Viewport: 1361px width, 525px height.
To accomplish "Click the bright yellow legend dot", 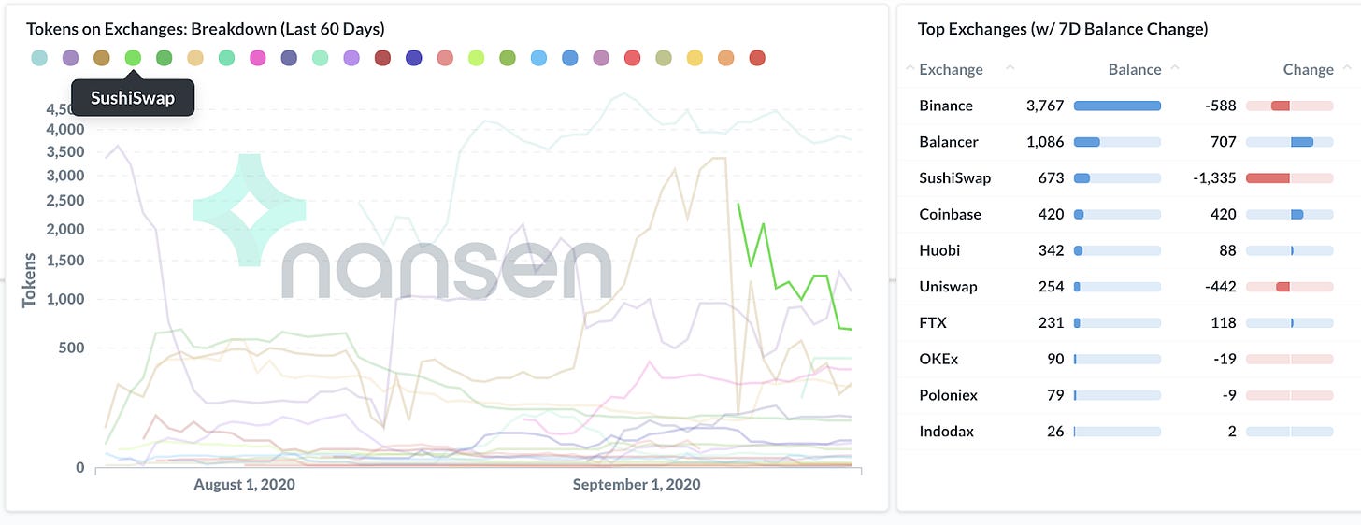I will point(695,58).
